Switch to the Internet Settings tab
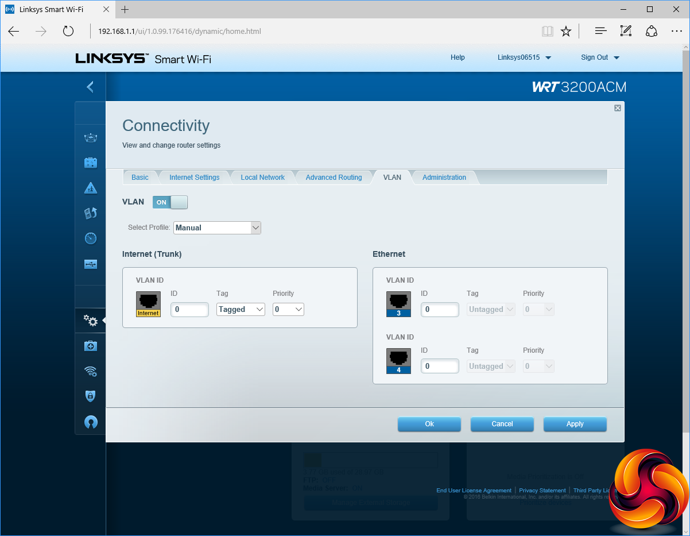Image resolution: width=690 pixels, height=536 pixels. pos(194,178)
